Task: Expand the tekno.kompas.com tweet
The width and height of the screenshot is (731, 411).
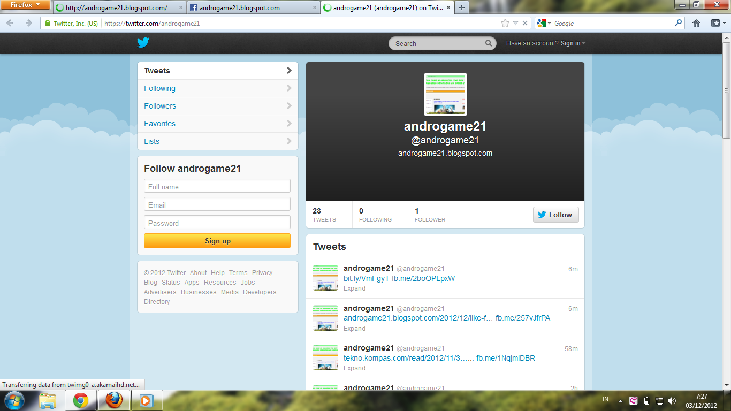Action: tap(354, 368)
